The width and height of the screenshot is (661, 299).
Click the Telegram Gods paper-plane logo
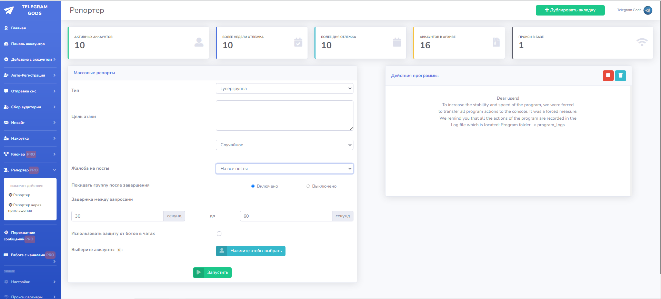(x=9, y=10)
